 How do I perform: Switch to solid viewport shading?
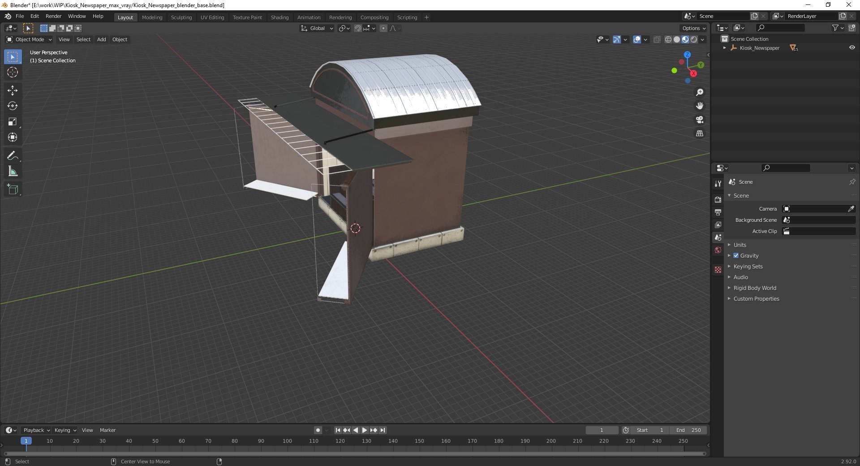click(x=677, y=39)
